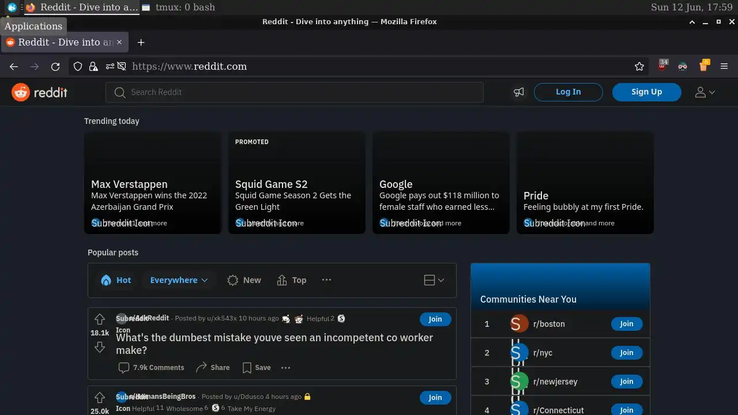Expand the Everywhere location dropdown
Image resolution: width=738 pixels, height=415 pixels.
point(179,280)
